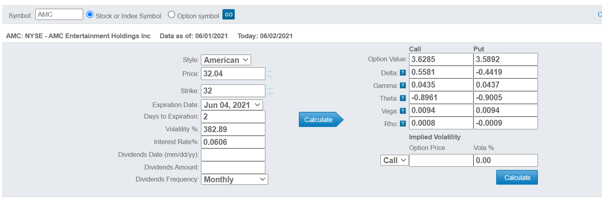Click the Strike stepper arrows
This screenshot has width=602, height=197.
(x=271, y=91)
